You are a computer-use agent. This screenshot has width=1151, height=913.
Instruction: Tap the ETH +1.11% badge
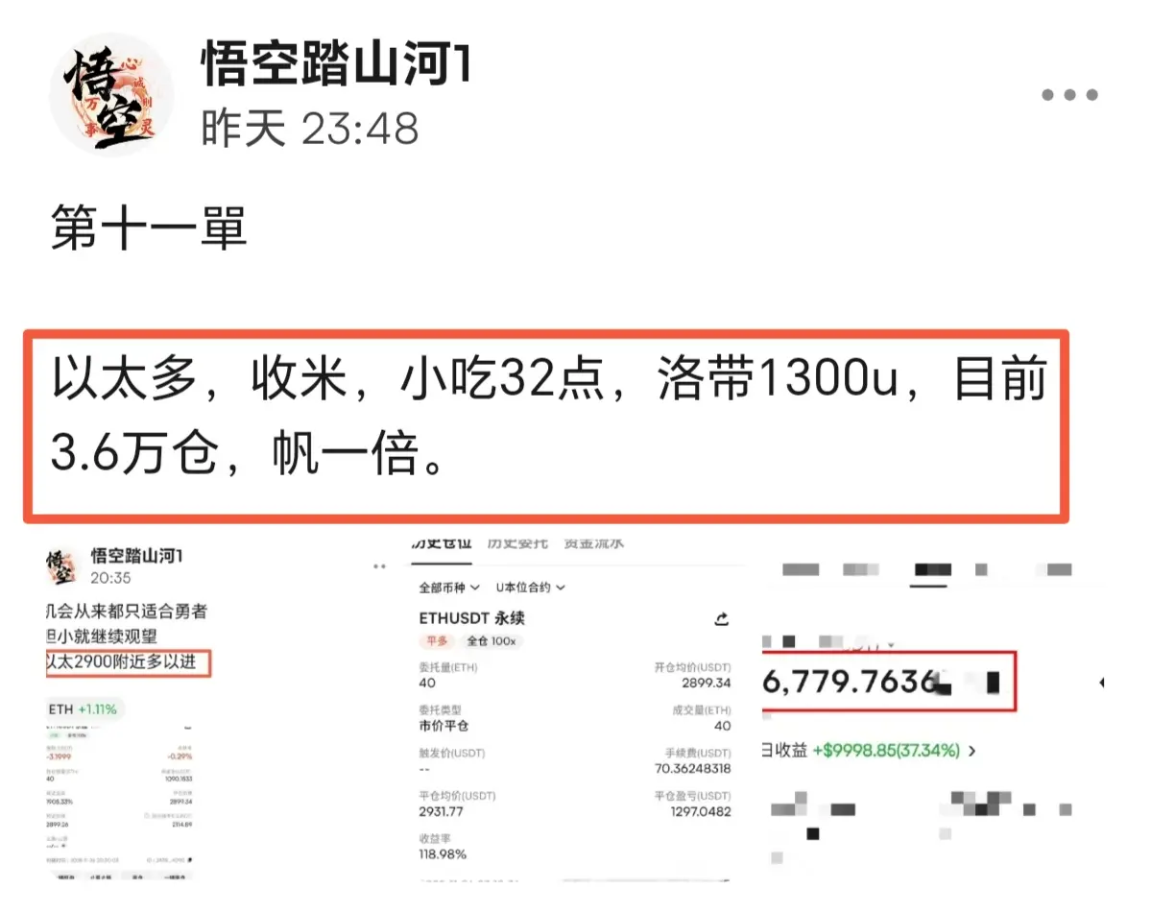[83, 709]
